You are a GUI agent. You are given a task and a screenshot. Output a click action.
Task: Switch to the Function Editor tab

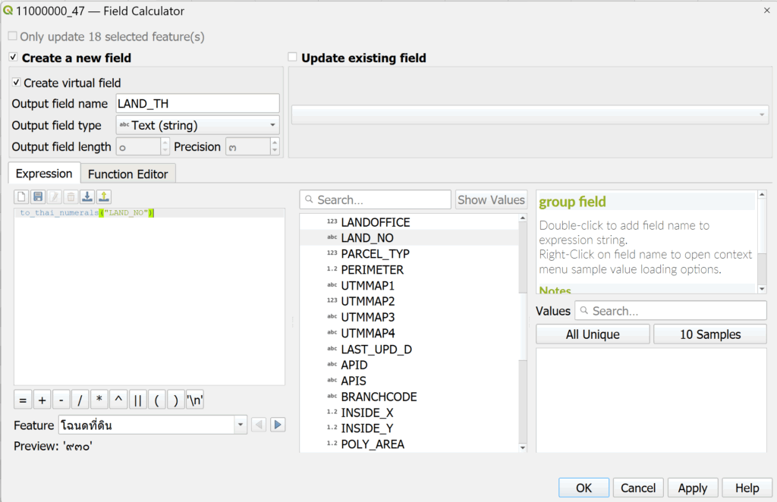(x=127, y=174)
